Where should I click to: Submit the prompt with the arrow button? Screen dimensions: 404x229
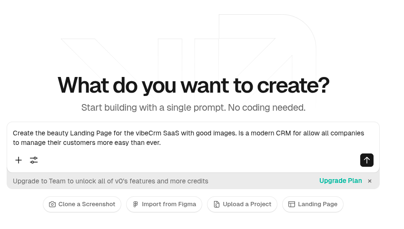[x=366, y=160]
